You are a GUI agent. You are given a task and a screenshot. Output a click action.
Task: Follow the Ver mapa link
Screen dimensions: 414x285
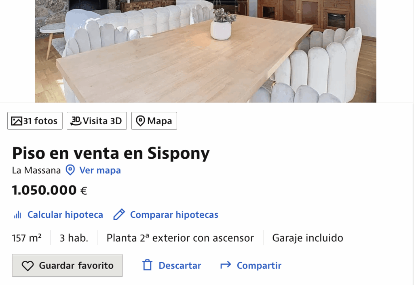coord(100,170)
